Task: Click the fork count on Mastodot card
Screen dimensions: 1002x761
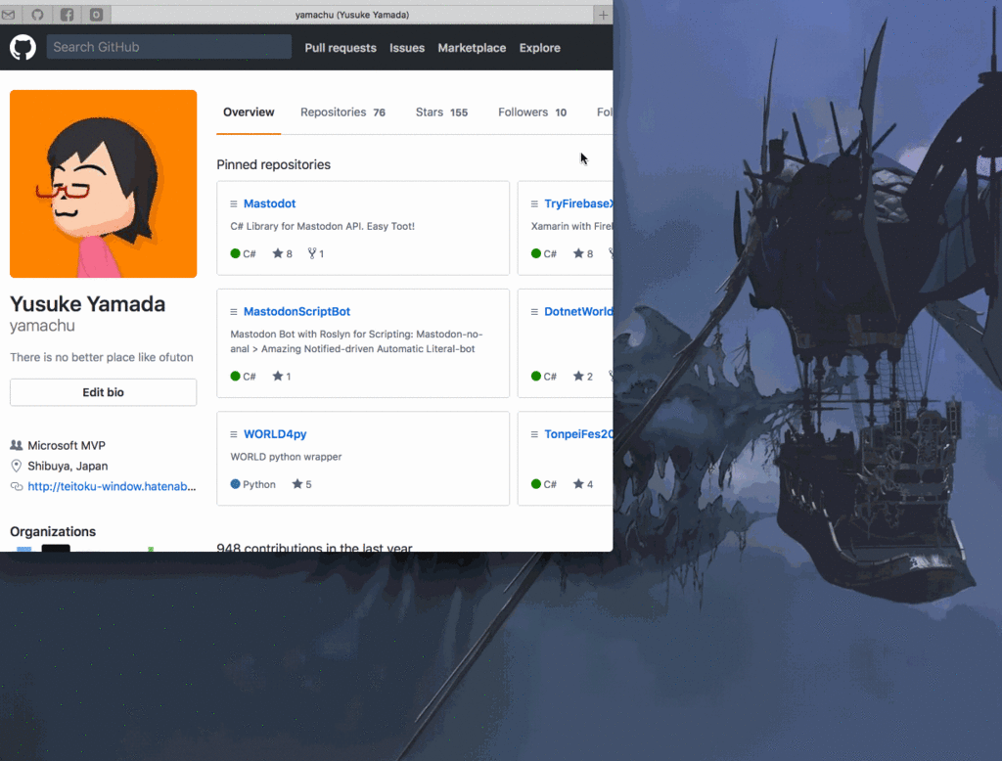Action: (x=316, y=253)
